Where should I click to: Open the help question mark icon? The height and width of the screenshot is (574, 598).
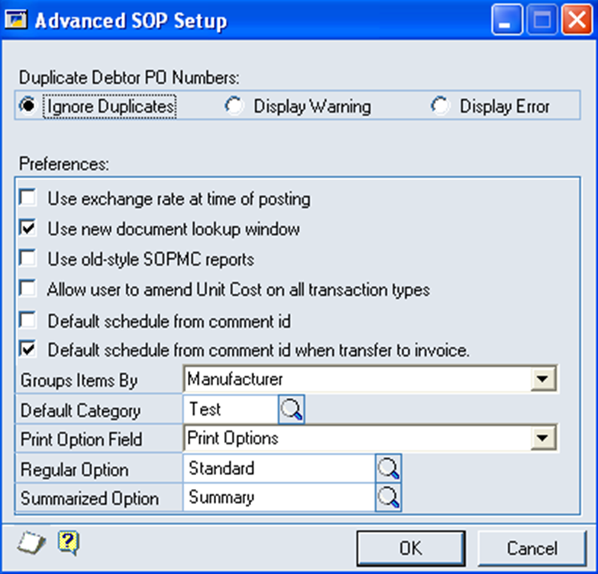coord(68,544)
